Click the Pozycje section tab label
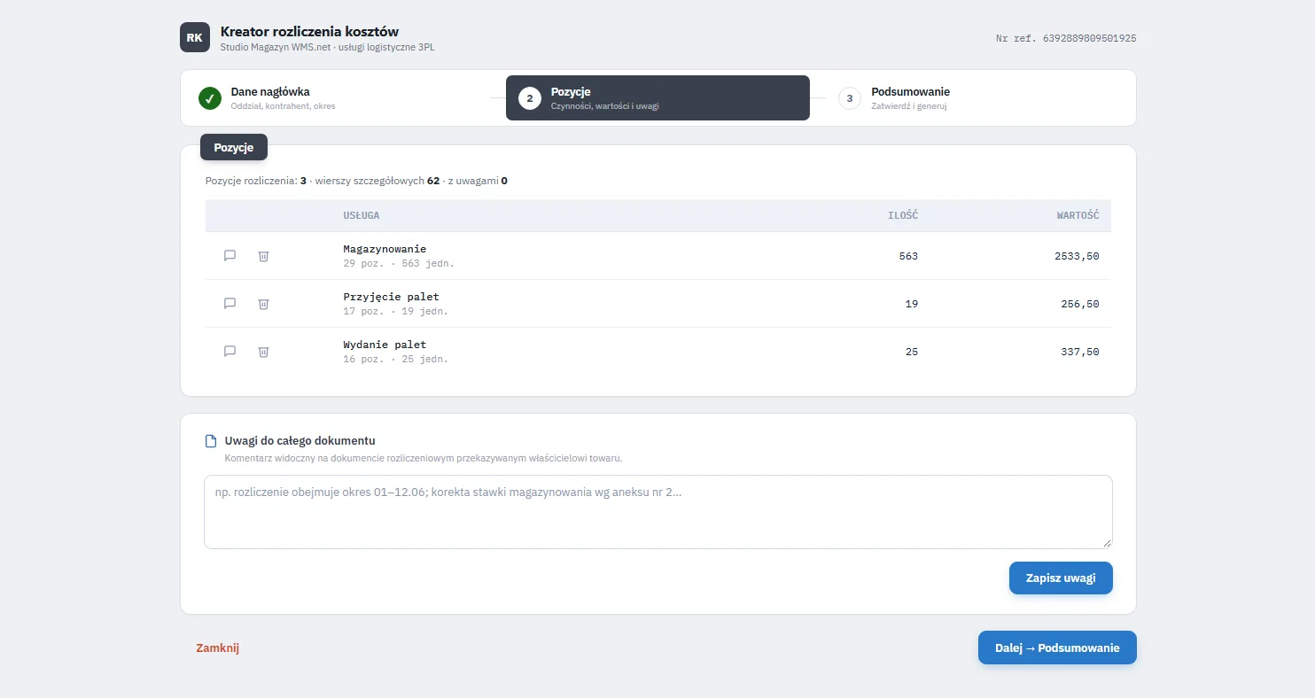 coord(234,148)
